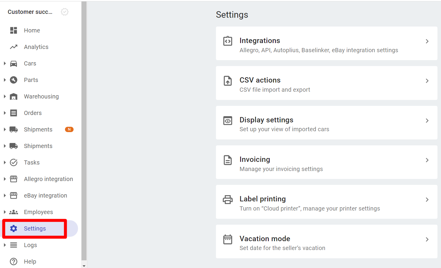This screenshot has width=441, height=268.
Task: Open the Allegro integration menu item
Action: tap(48, 179)
